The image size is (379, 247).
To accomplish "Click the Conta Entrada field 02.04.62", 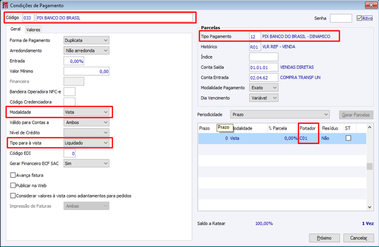I will tap(264, 78).
